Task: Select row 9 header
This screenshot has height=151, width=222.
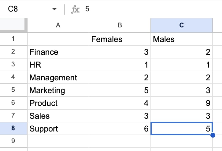Action: click(13, 141)
